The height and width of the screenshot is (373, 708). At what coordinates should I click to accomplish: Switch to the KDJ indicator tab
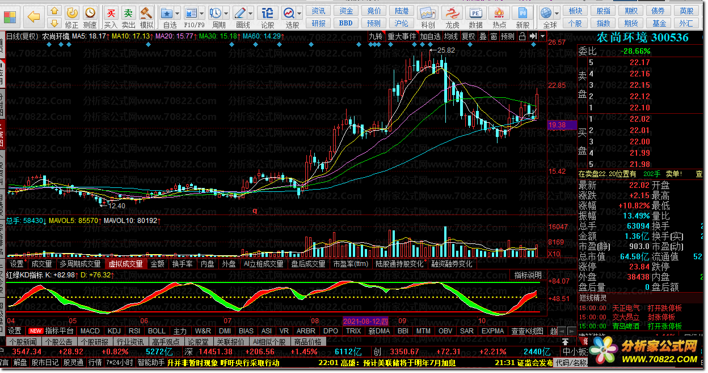pyautogui.click(x=114, y=331)
